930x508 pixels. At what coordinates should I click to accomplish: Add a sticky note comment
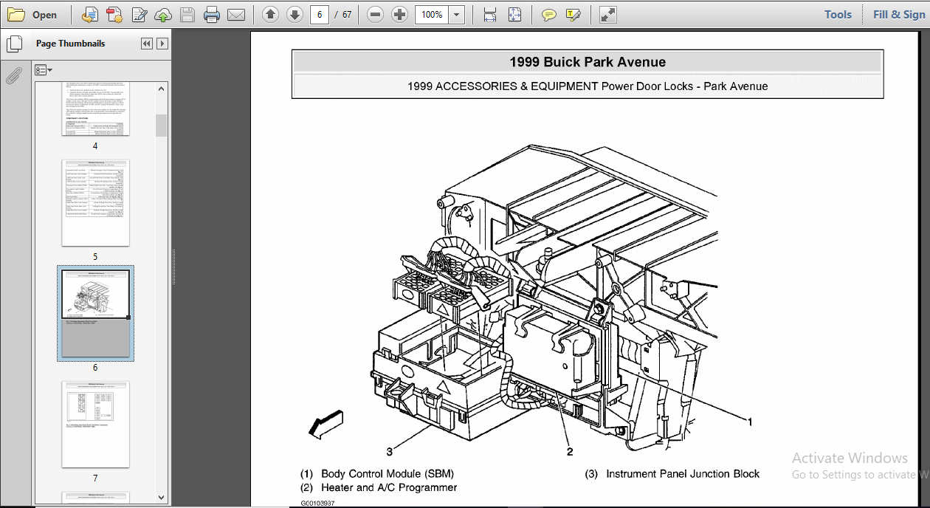[548, 15]
